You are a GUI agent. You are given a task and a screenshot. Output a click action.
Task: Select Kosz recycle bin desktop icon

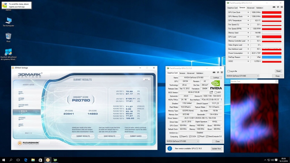8,38
